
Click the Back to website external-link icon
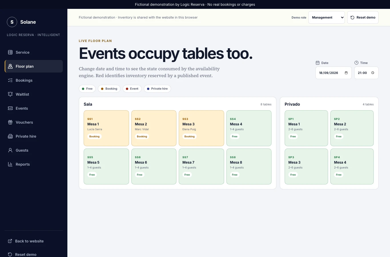coord(10,241)
